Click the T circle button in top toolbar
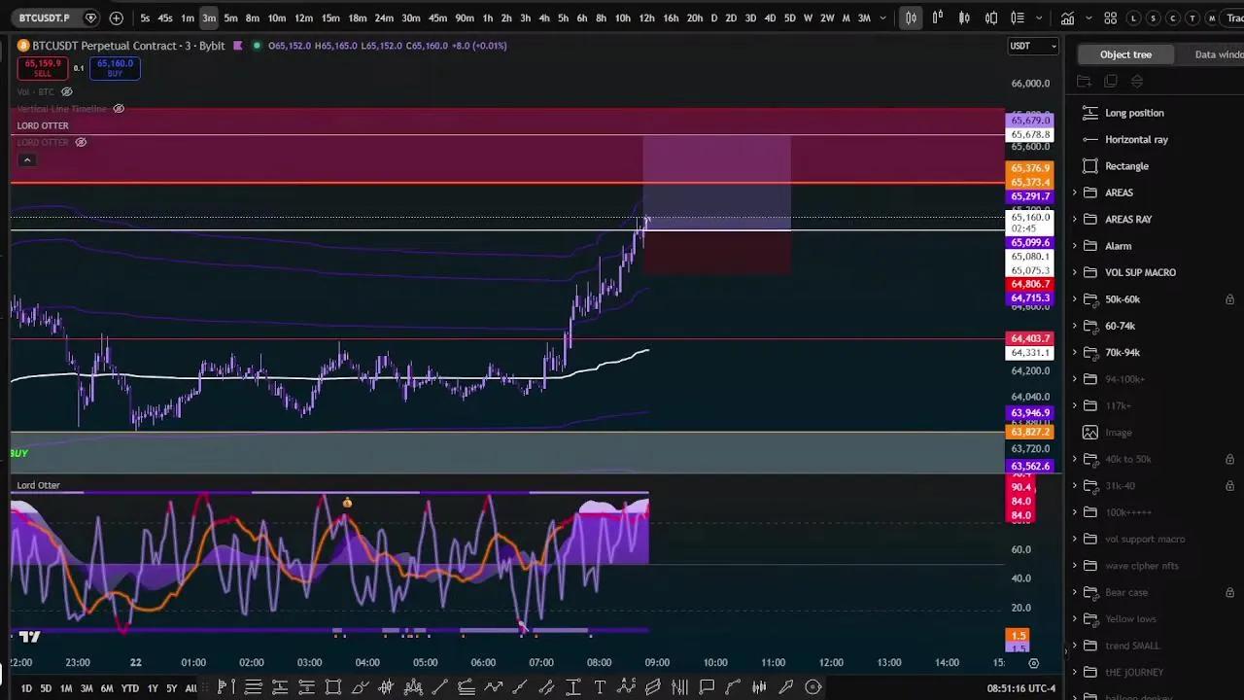This screenshot has width=1244, height=700. 1192,17
